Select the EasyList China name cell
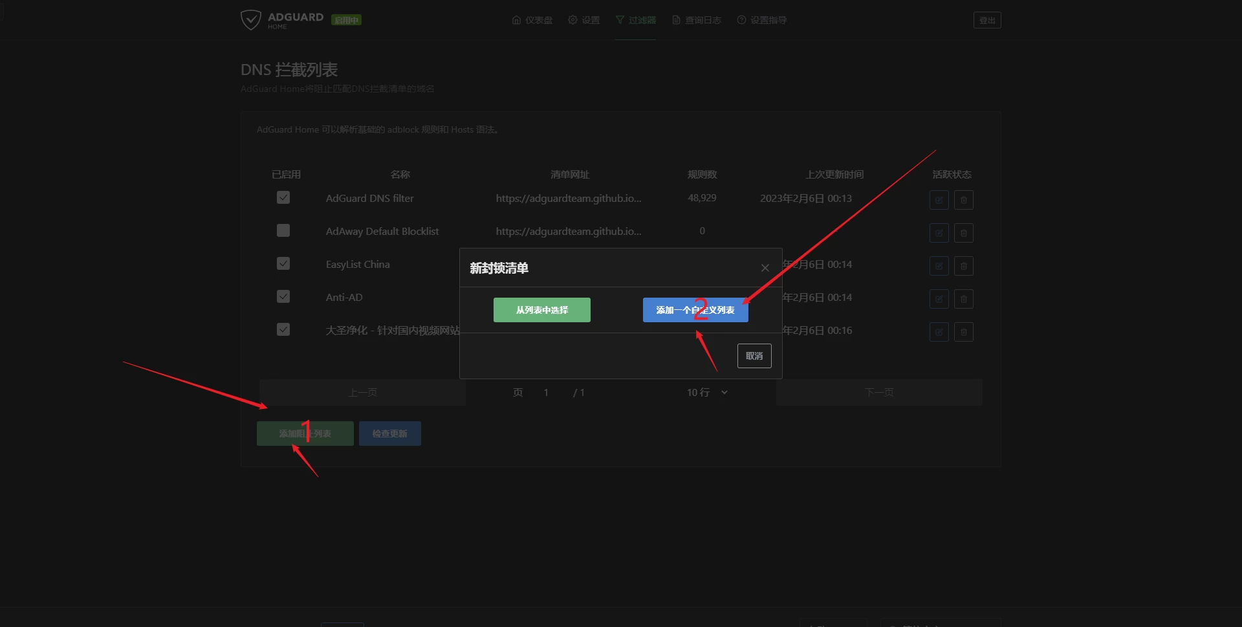 358,265
